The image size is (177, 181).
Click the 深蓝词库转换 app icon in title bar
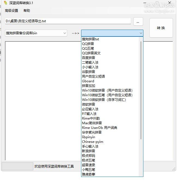(5, 3)
